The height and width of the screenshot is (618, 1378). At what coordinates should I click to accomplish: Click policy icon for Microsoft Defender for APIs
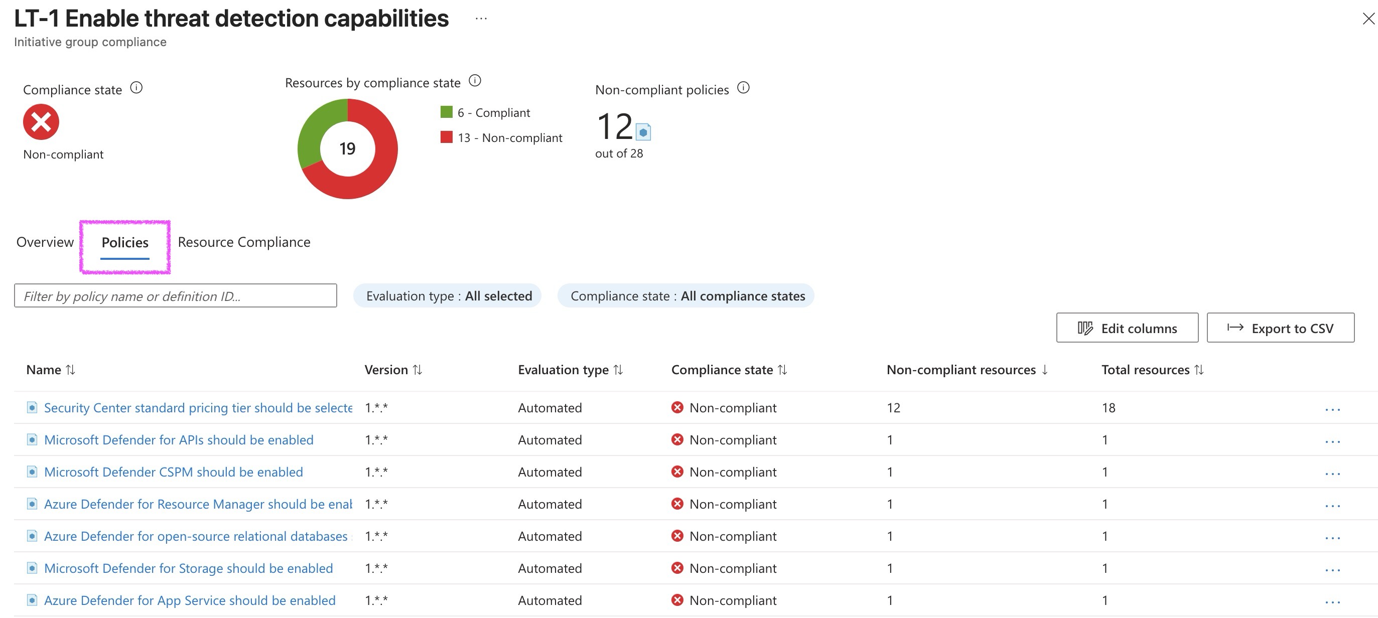[x=32, y=439]
